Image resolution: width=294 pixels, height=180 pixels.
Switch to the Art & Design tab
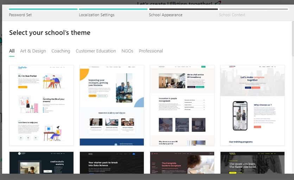point(33,51)
